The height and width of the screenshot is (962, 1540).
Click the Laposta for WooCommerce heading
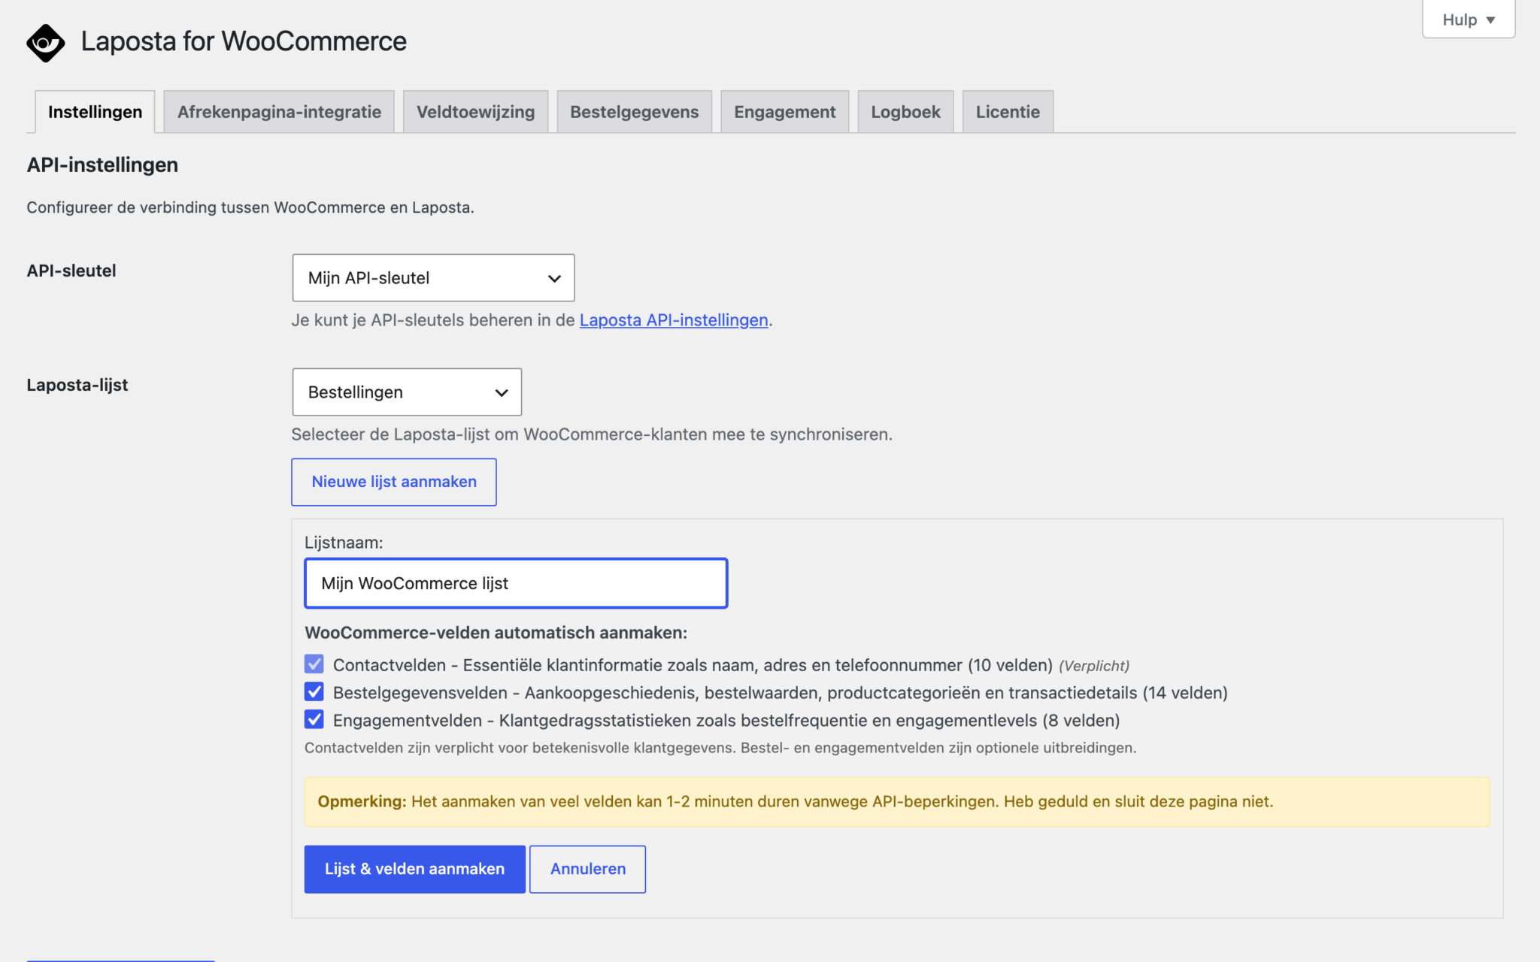click(x=243, y=41)
